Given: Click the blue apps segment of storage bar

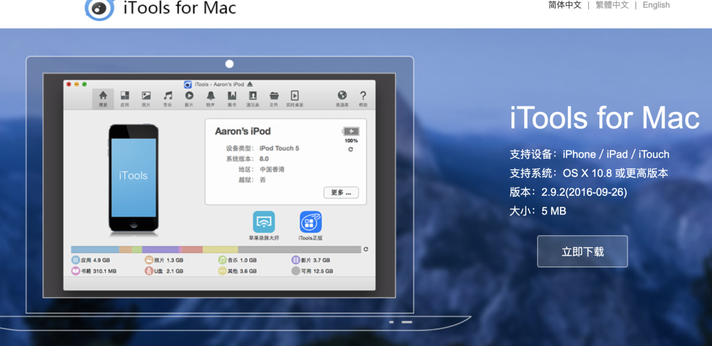Looking at the screenshot, I should pyautogui.click(x=95, y=249).
